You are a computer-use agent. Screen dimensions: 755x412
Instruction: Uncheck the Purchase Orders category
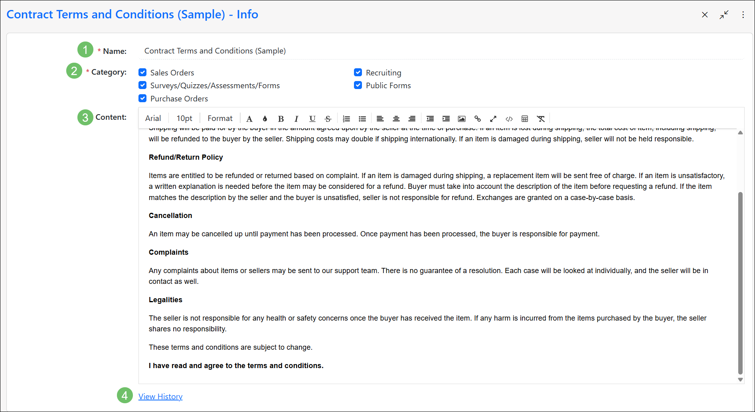coord(142,98)
